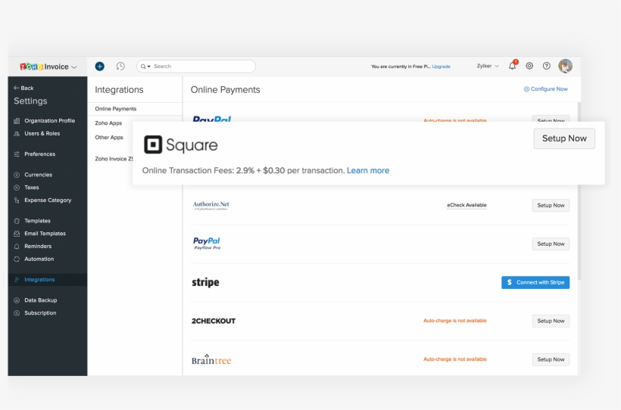Viewport: 621px width, 410px height.
Task: Click the Templates icon in sidebar
Action: 17,221
